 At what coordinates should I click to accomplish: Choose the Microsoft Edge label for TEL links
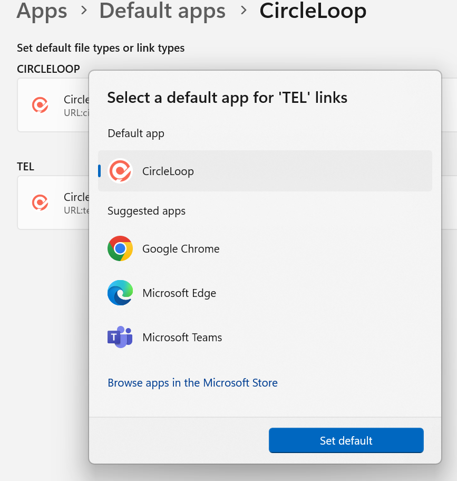[x=179, y=293]
